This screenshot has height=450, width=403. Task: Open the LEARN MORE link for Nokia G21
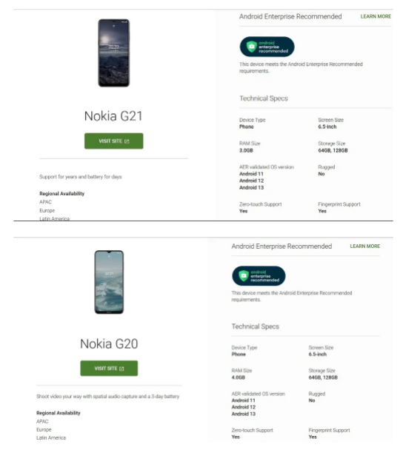(x=376, y=16)
